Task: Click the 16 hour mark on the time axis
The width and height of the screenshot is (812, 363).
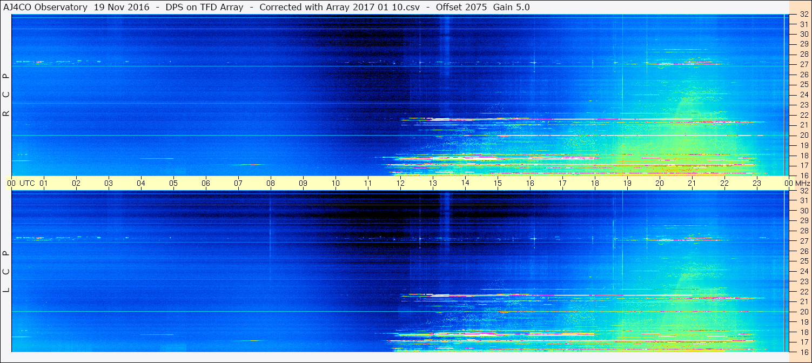Action: 530,183
